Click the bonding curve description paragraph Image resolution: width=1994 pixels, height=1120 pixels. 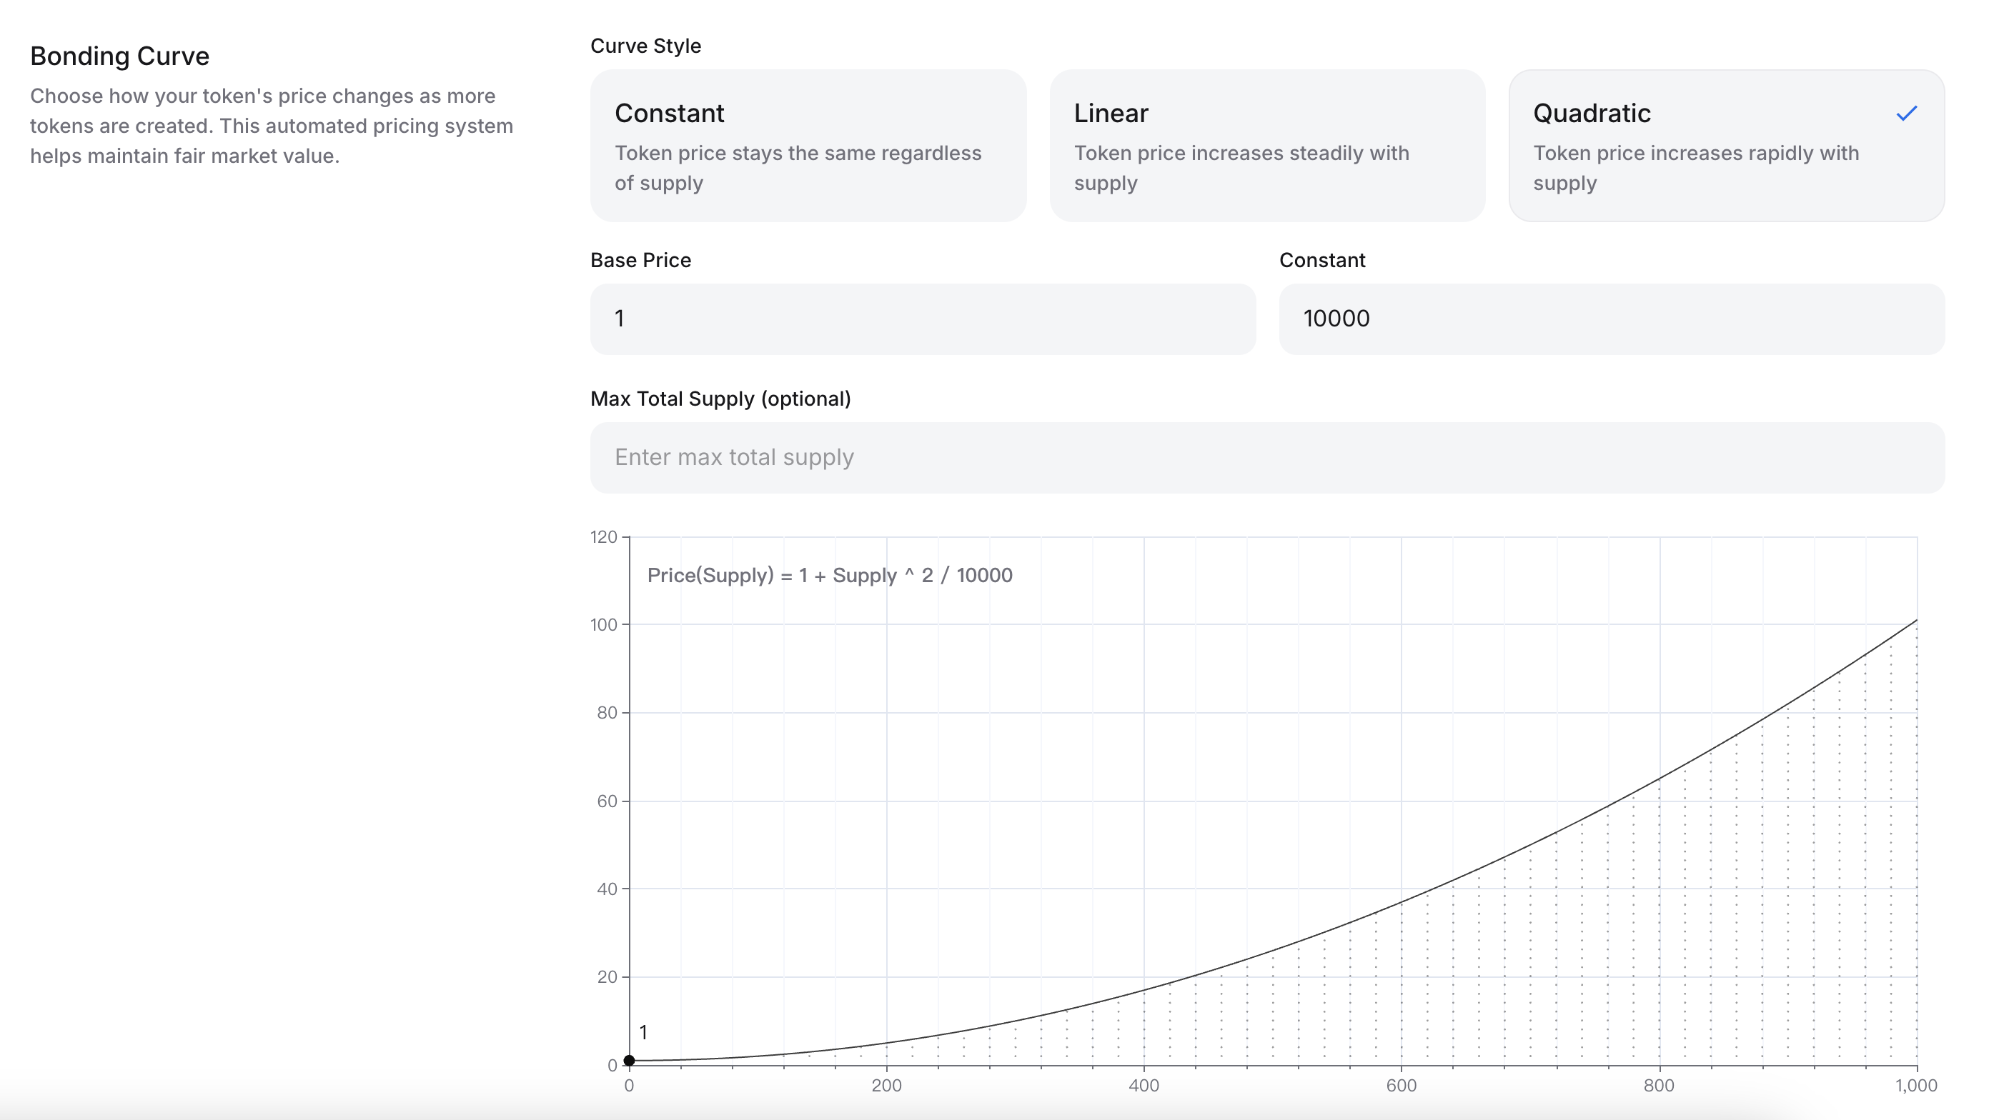tap(271, 126)
